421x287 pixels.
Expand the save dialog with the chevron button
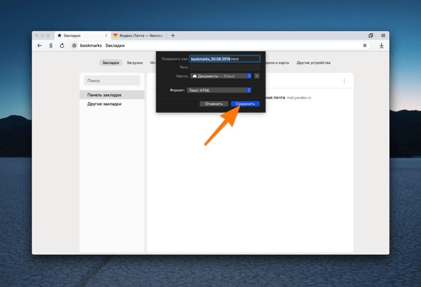pos(257,76)
